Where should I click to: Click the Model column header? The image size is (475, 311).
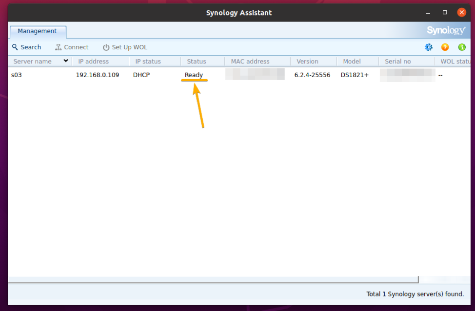pyautogui.click(x=352, y=61)
